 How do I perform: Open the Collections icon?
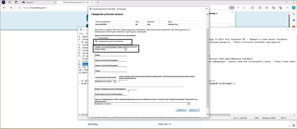click(273, 8)
